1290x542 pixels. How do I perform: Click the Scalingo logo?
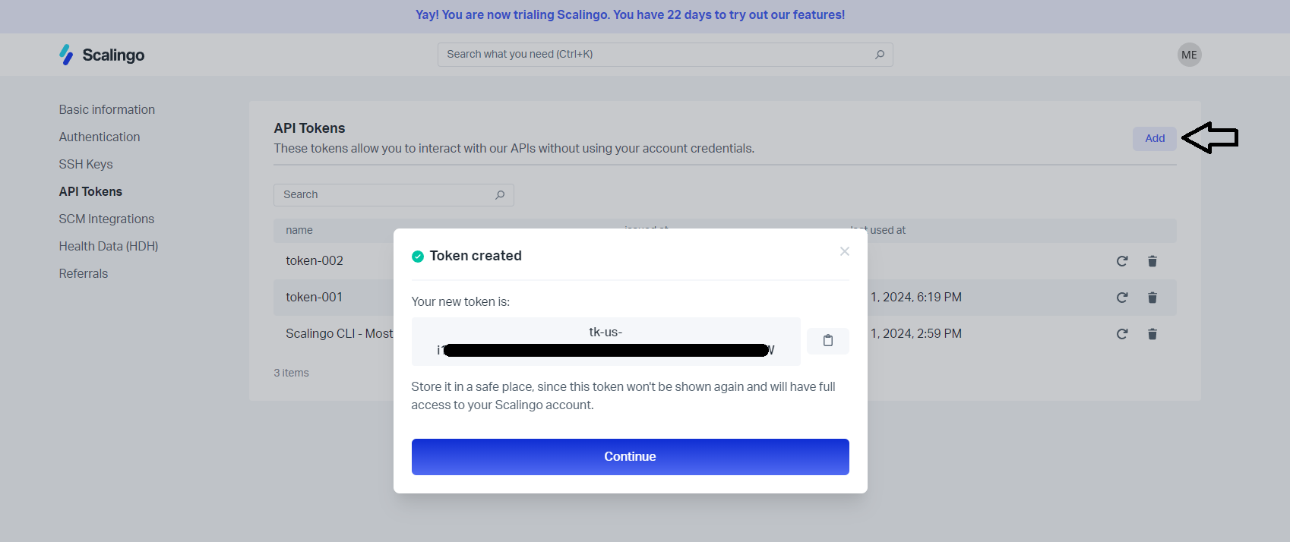pyautogui.click(x=101, y=54)
